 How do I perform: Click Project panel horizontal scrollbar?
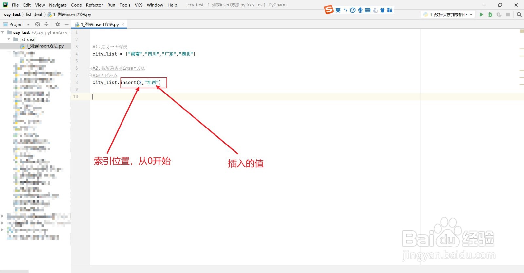pos(14,271)
